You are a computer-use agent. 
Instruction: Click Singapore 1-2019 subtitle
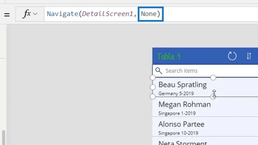pos(177,113)
